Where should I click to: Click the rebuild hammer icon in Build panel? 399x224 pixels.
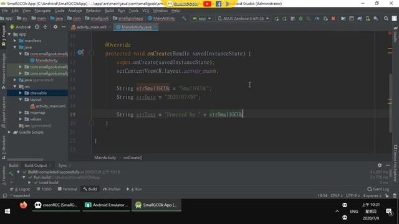tap(11, 174)
